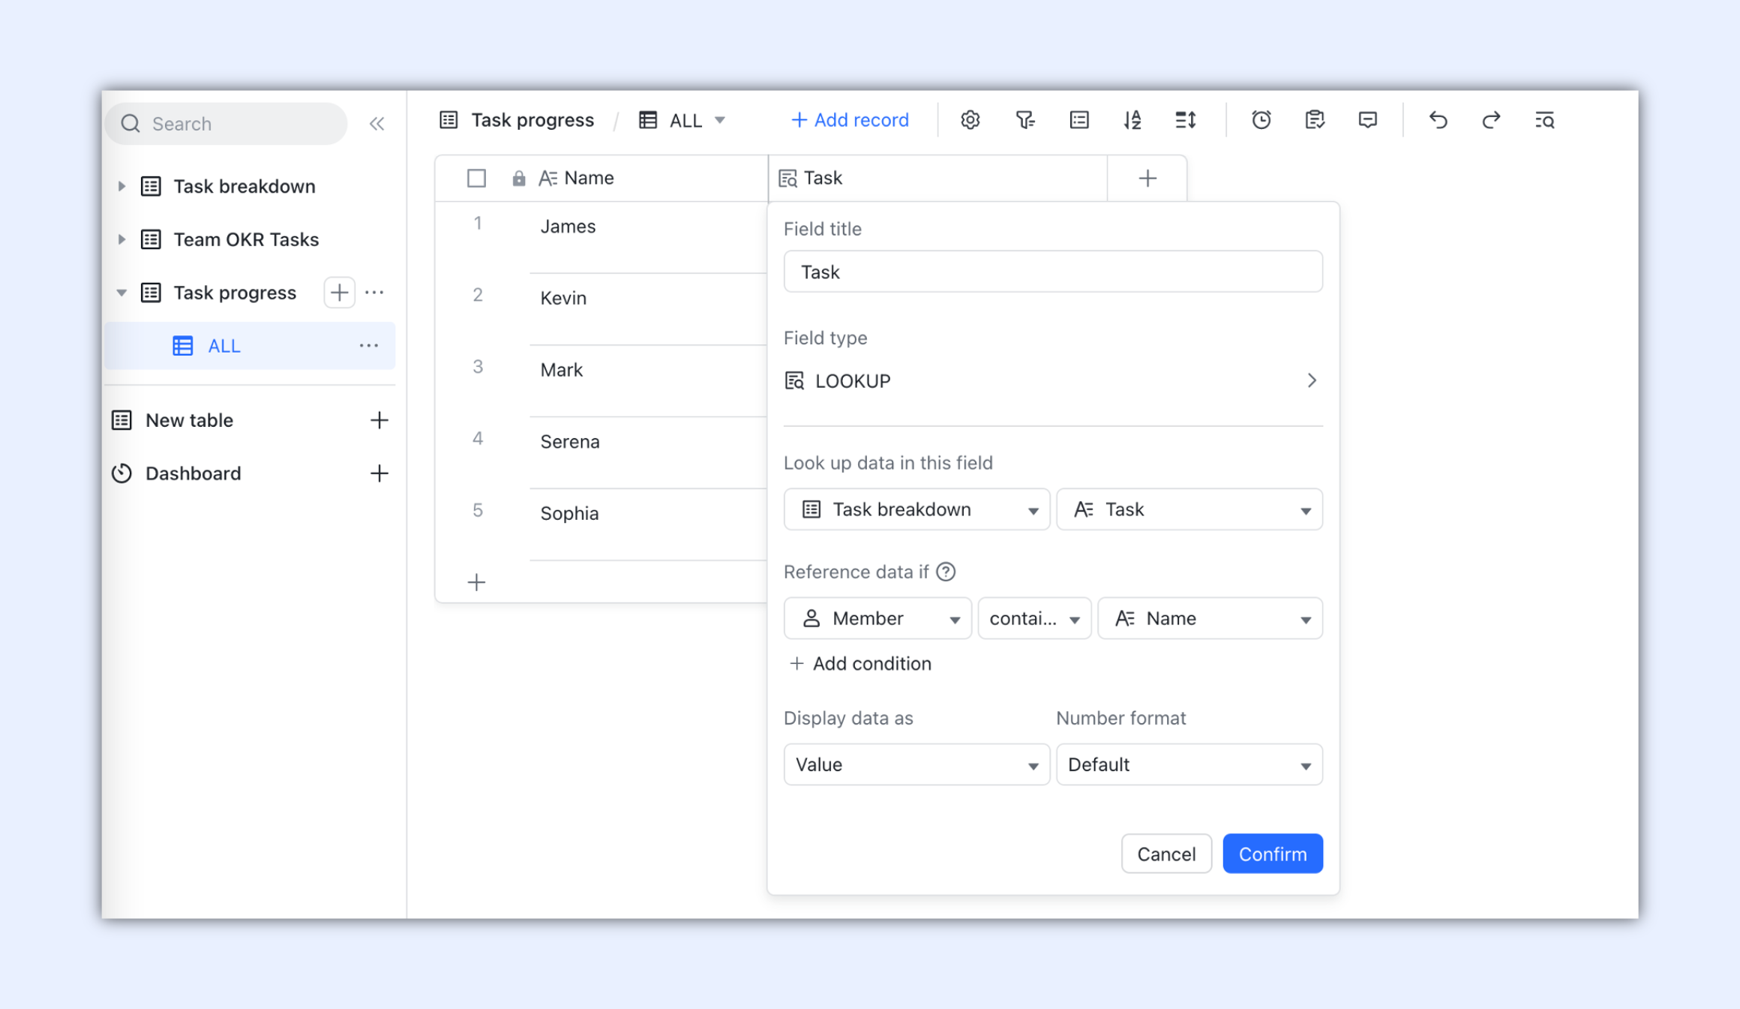1740x1009 pixels.
Task: Click the redo arrow icon
Action: 1491,120
